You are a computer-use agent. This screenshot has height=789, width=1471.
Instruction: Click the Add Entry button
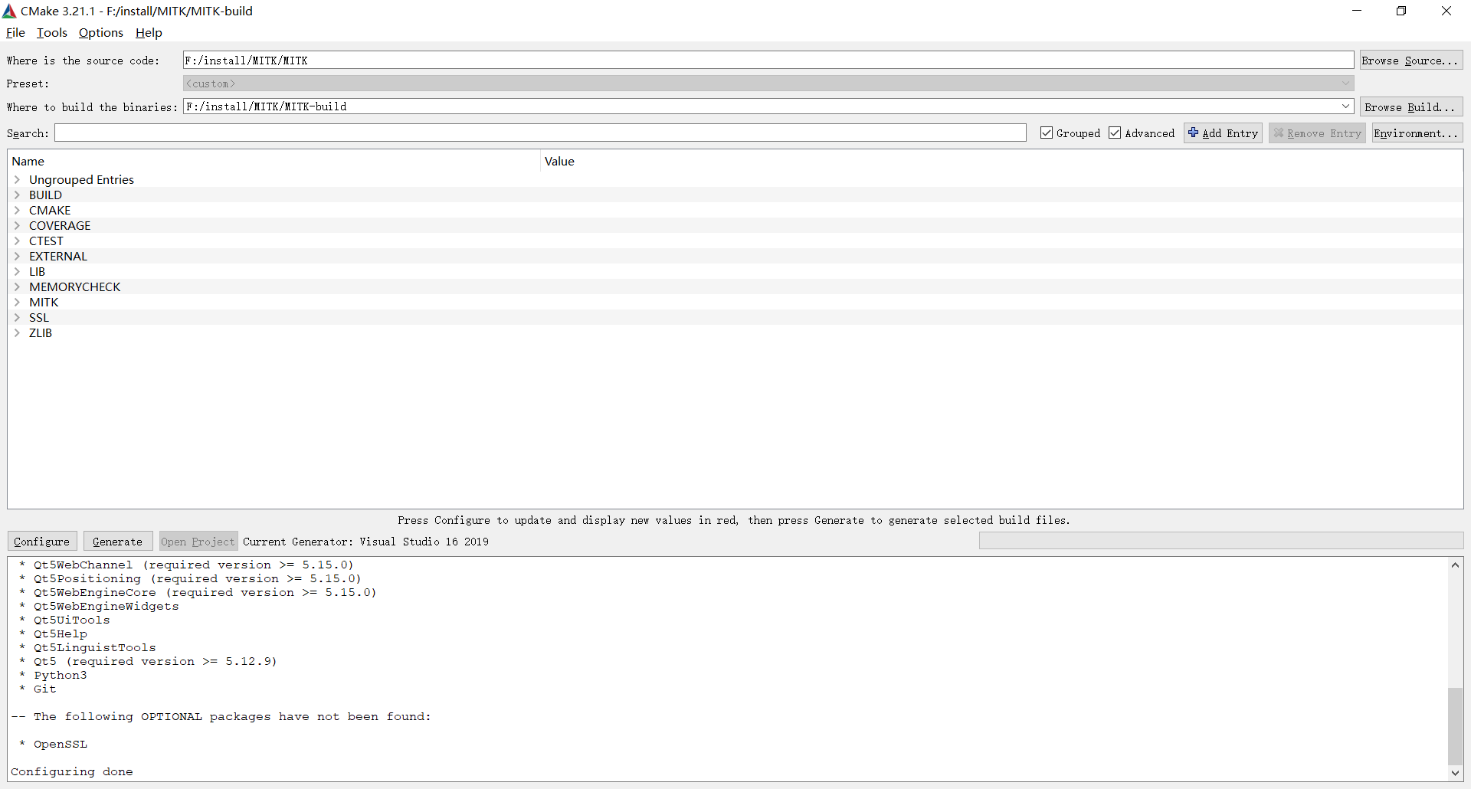coord(1223,133)
